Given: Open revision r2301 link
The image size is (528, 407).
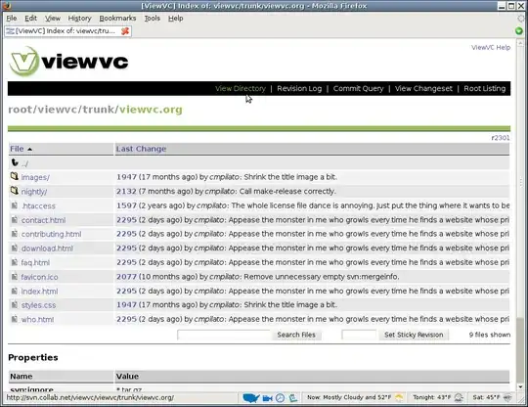Looking at the screenshot, I should click(x=501, y=138).
